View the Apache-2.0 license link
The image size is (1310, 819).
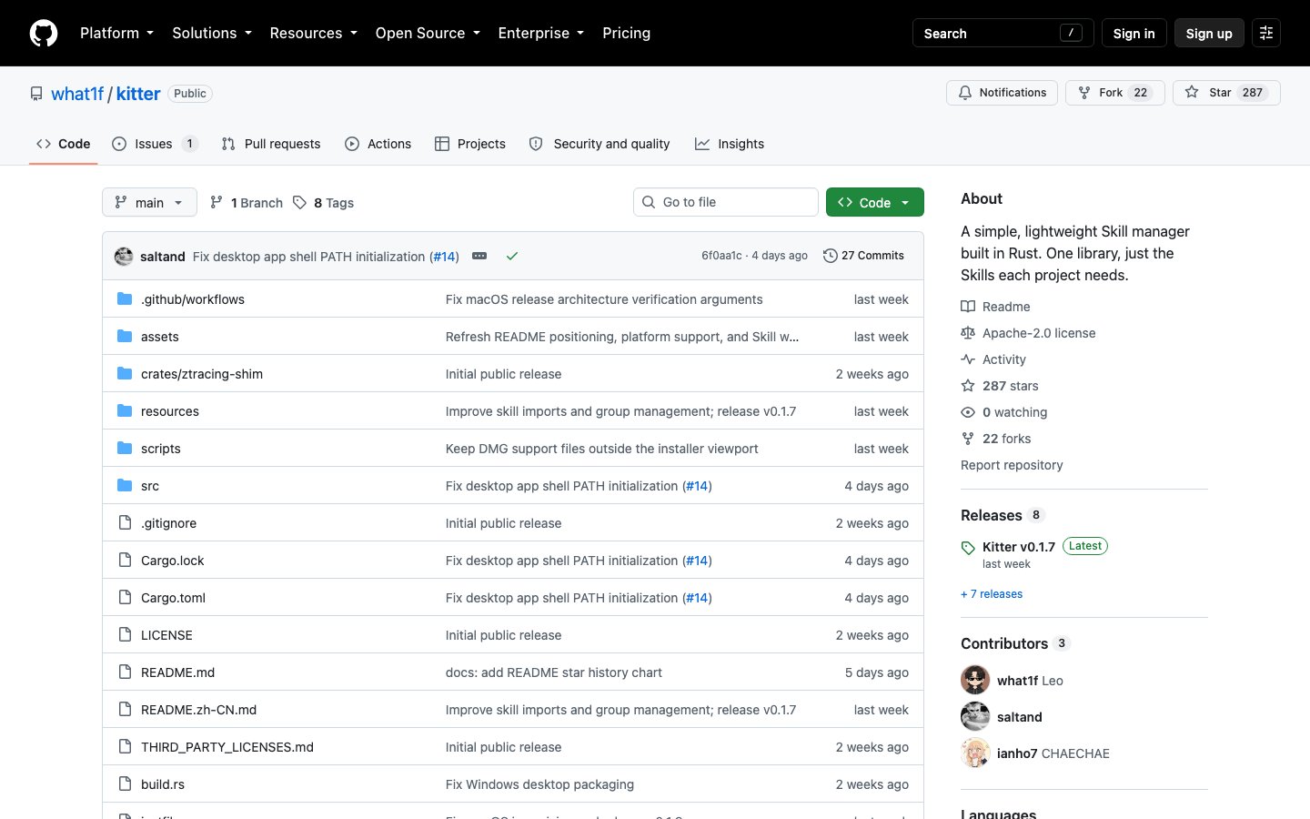1028,333
